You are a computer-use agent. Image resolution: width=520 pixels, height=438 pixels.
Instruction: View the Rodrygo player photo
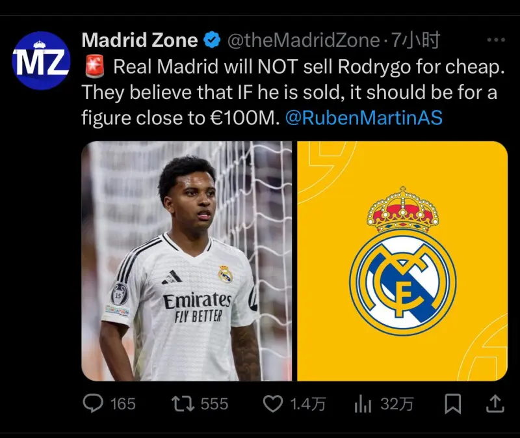click(x=187, y=261)
